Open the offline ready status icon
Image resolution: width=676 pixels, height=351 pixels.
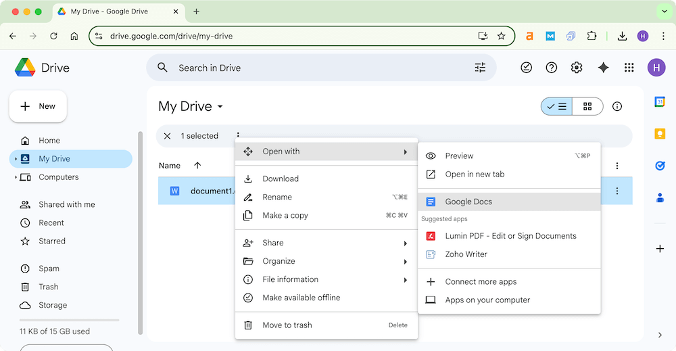tap(527, 68)
